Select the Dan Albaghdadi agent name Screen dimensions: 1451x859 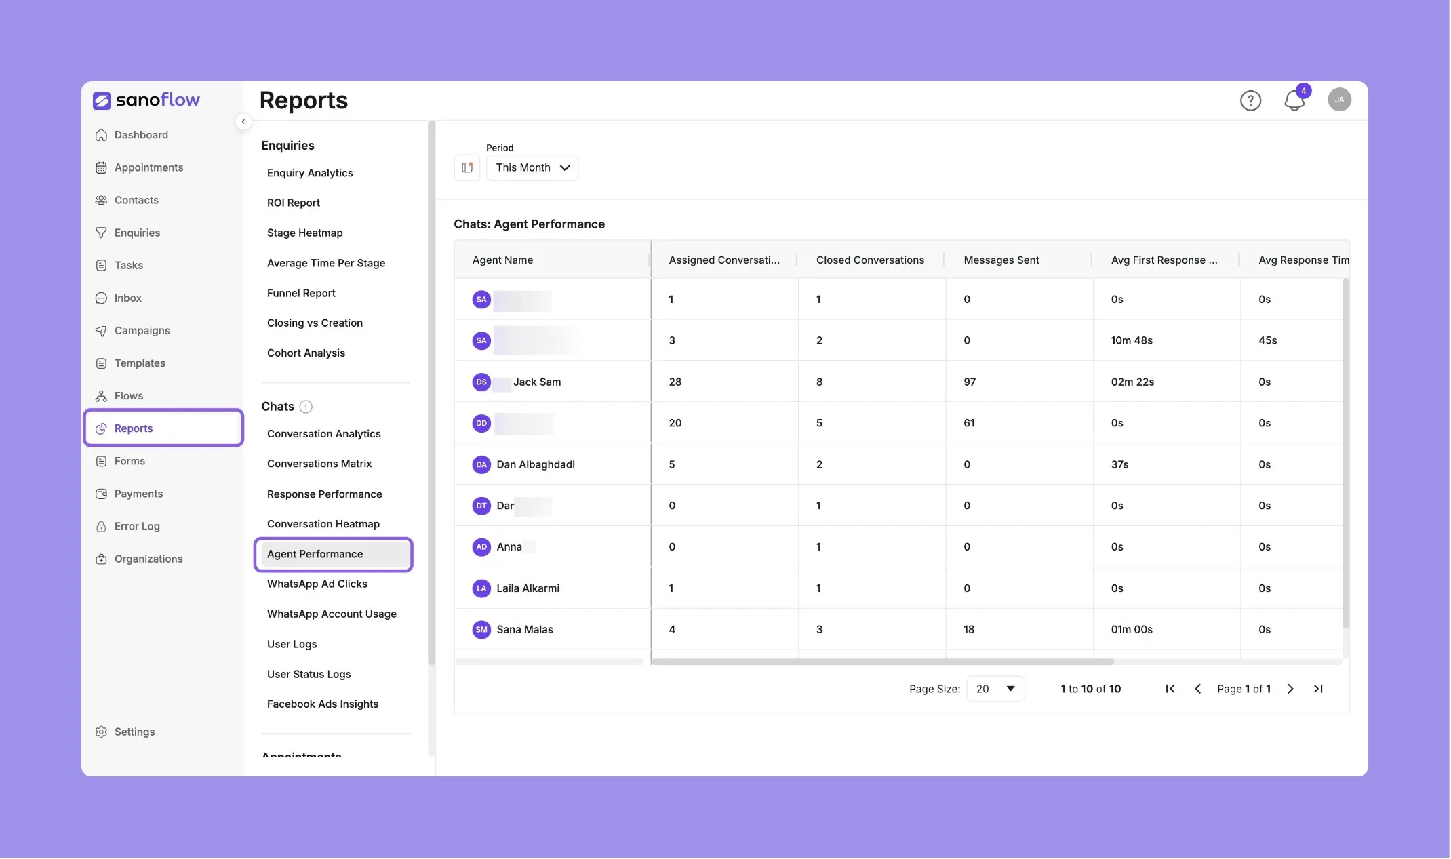[x=536, y=464]
